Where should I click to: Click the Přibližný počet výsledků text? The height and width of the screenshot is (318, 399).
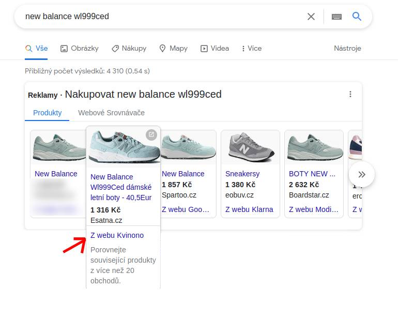[87, 71]
